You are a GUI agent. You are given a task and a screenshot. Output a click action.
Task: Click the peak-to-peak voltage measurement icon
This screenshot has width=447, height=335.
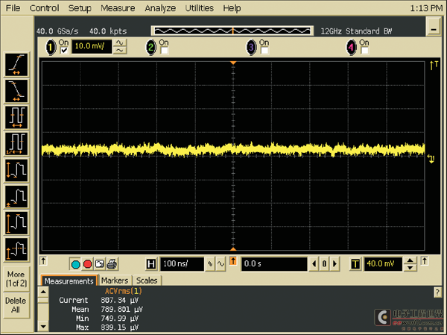(16, 170)
